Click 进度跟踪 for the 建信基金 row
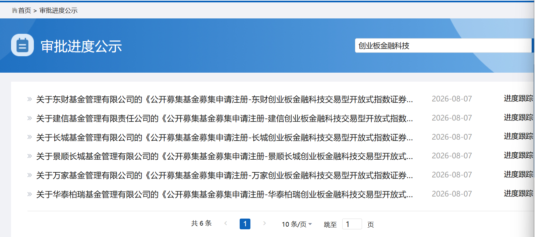This screenshot has width=535, height=237. click(518, 117)
